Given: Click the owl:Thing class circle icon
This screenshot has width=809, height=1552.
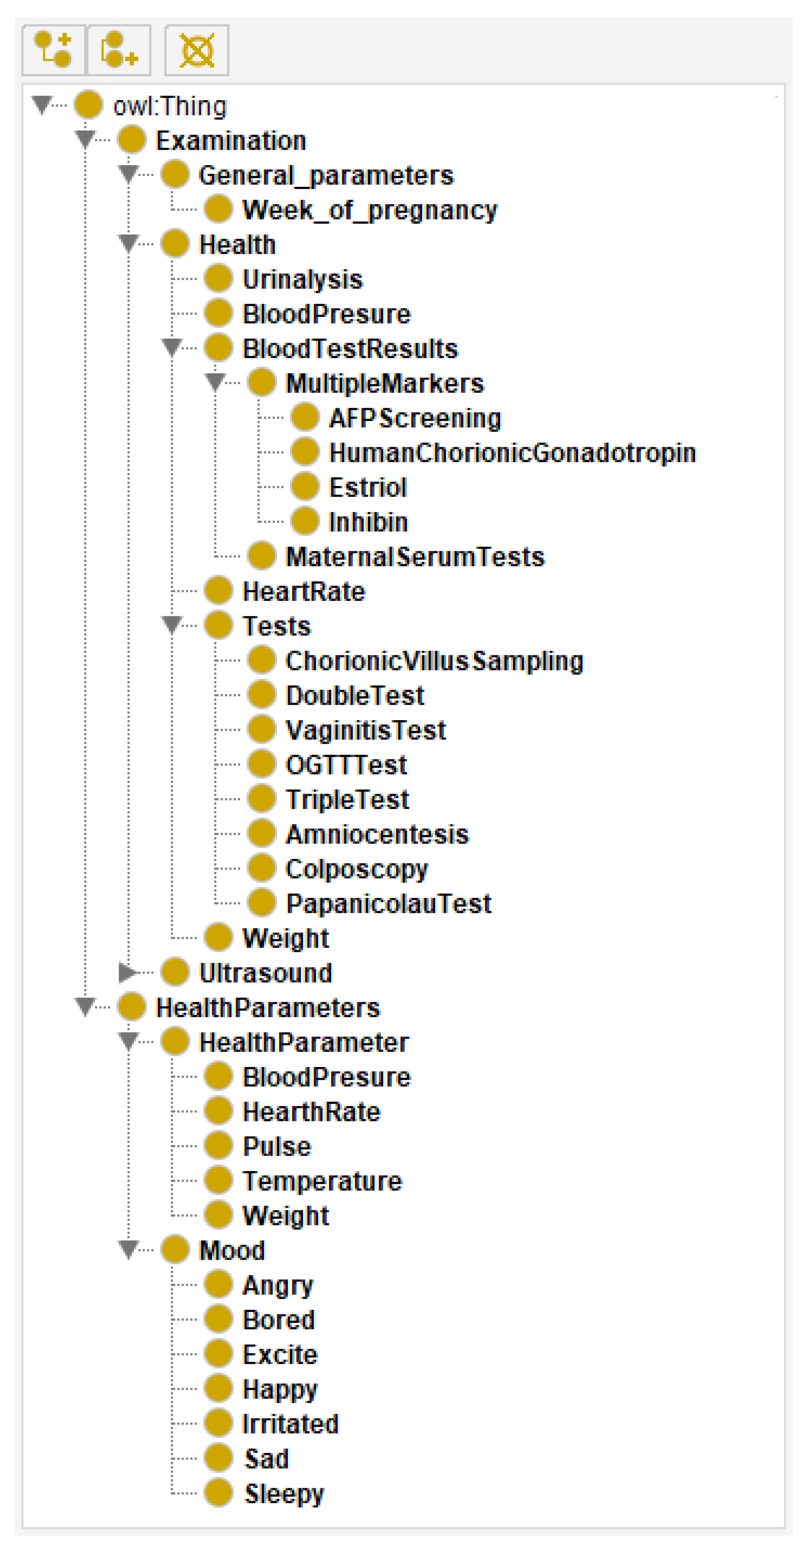Looking at the screenshot, I should [88, 105].
